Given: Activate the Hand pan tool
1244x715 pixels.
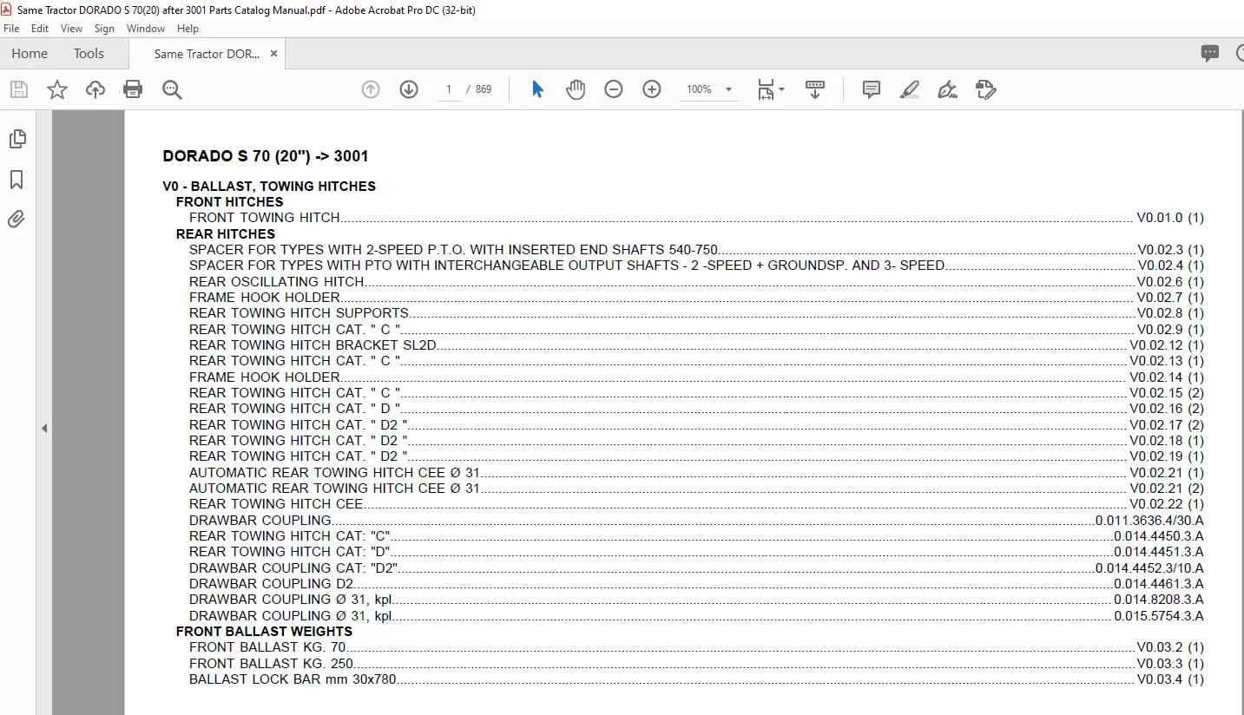Looking at the screenshot, I should pyautogui.click(x=576, y=89).
